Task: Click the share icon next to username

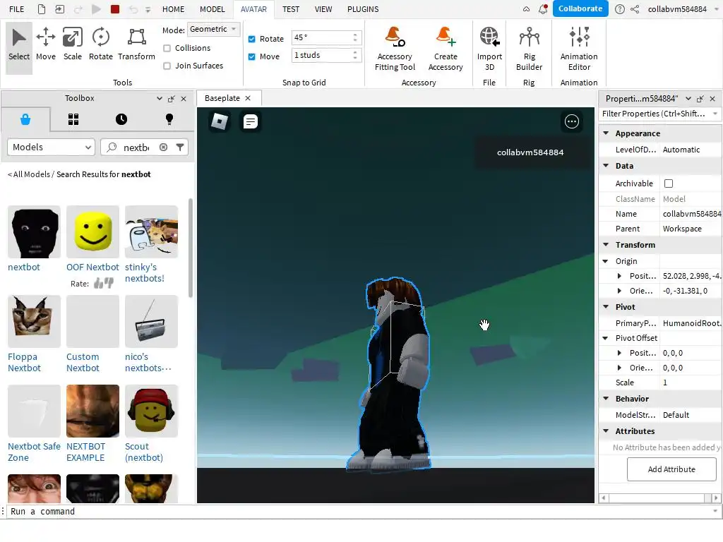Action: point(635,9)
